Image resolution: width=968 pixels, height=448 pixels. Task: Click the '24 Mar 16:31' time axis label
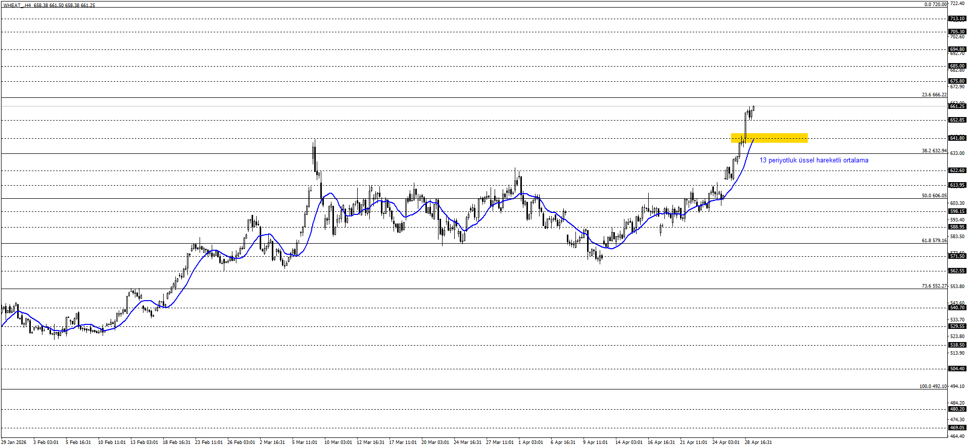(x=467, y=442)
